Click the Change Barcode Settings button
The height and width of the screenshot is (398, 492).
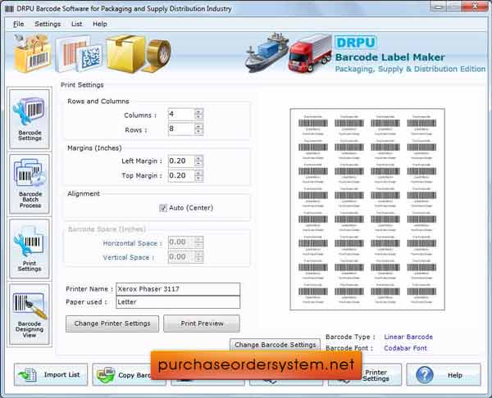[x=276, y=345]
